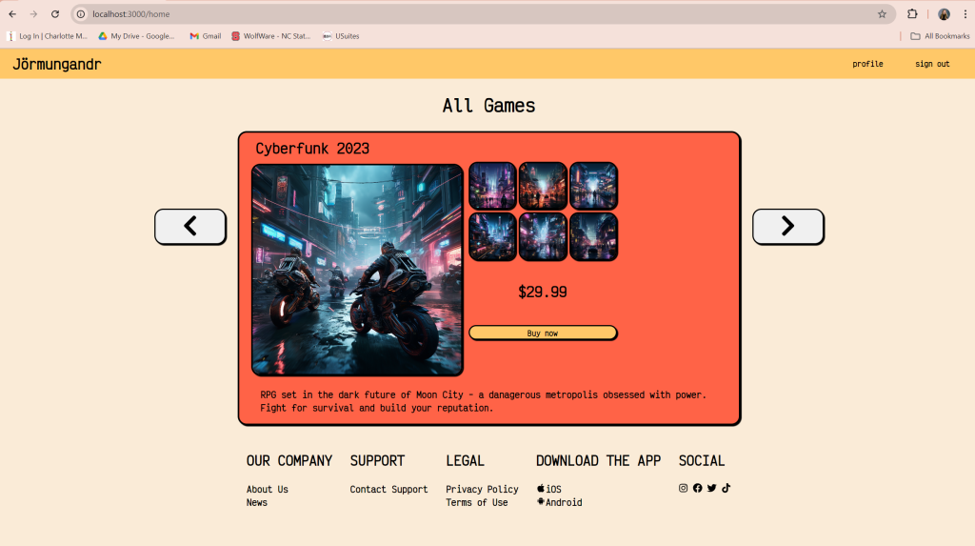Open the browser Extensions puzzle icon

click(912, 14)
